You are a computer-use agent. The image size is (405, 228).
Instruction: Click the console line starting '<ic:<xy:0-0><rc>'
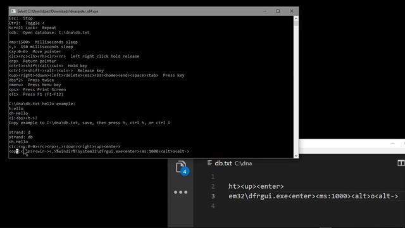[x=65, y=146]
